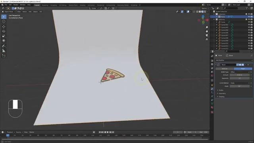Open the Render menu
This screenshot has height=143, width=254.
click(x=16, y=5)
